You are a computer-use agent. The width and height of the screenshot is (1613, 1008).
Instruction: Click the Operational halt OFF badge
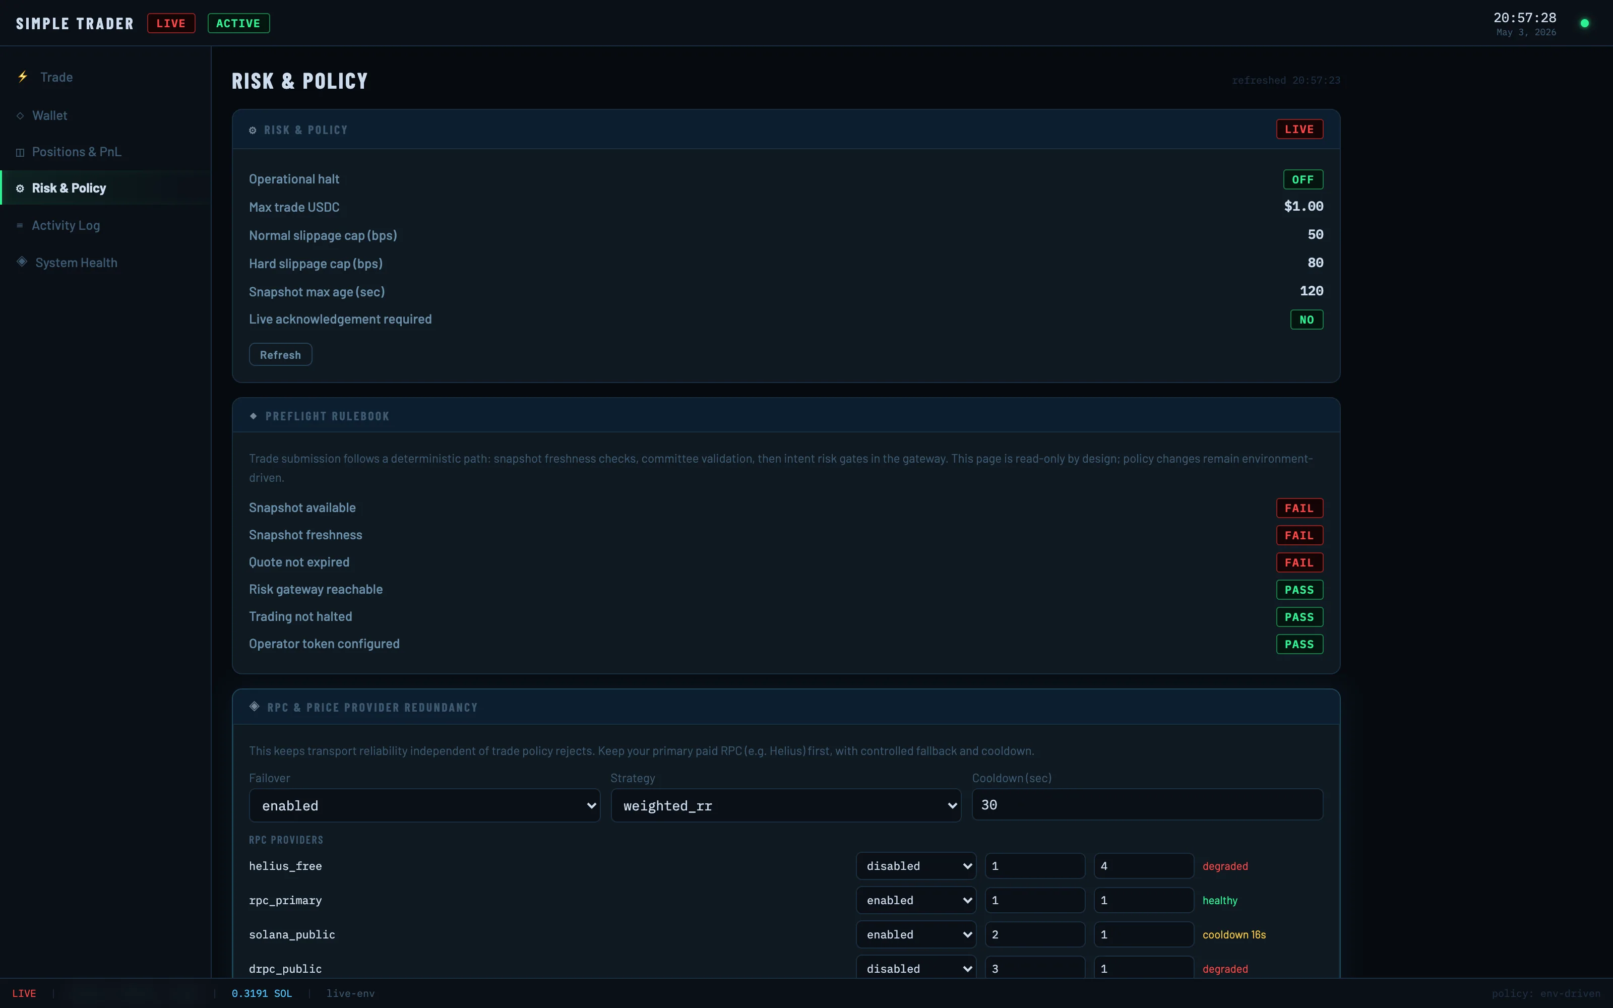click(1303, 179)
